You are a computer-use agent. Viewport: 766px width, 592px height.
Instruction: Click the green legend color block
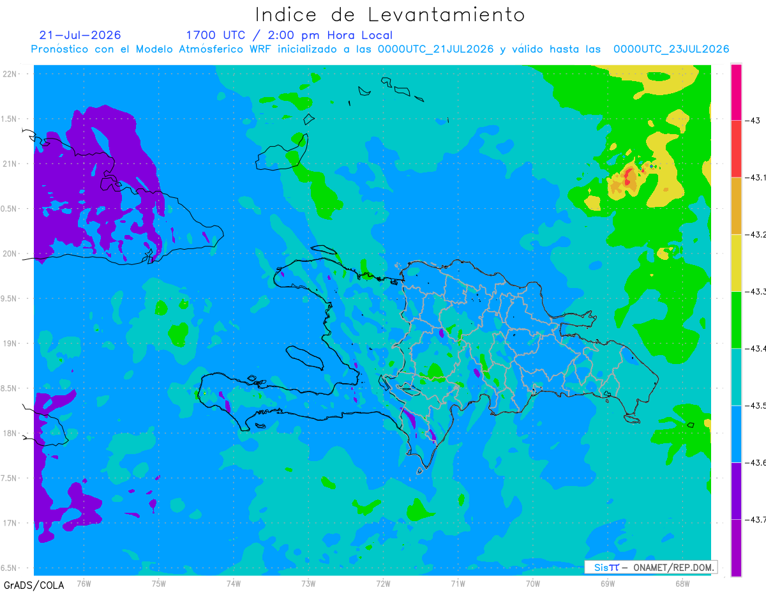pos(736,319)
